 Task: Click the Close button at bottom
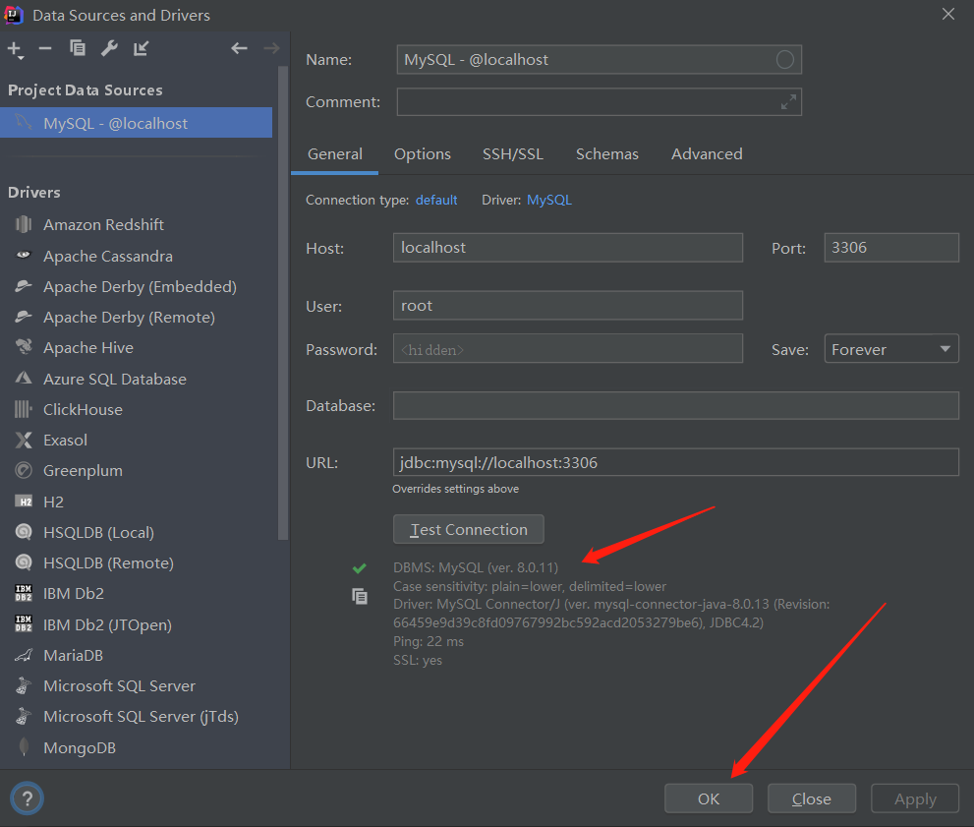pyautogui.click(x=811, y=798)
